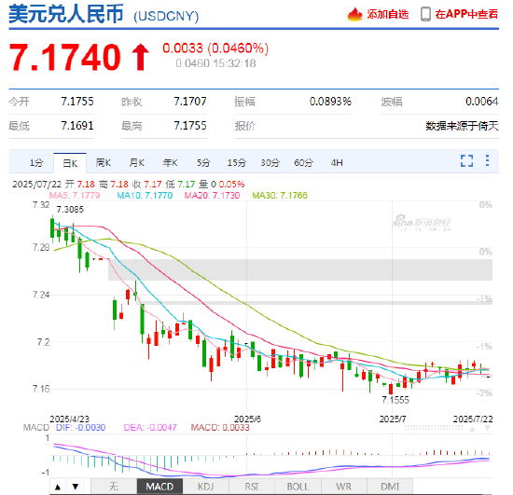Switch to the 30分 chart tab

click(270, 163)
